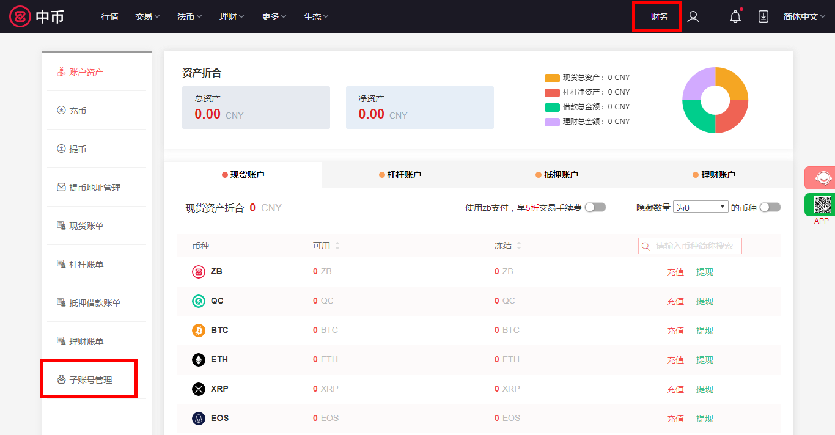This screenshot has height=435, width=835.
Task: Open the notification bell icon
Action: pyautogui.click(x=735, y=16)
